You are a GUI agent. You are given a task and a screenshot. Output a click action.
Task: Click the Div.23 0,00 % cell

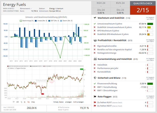[x=120, y=11]
